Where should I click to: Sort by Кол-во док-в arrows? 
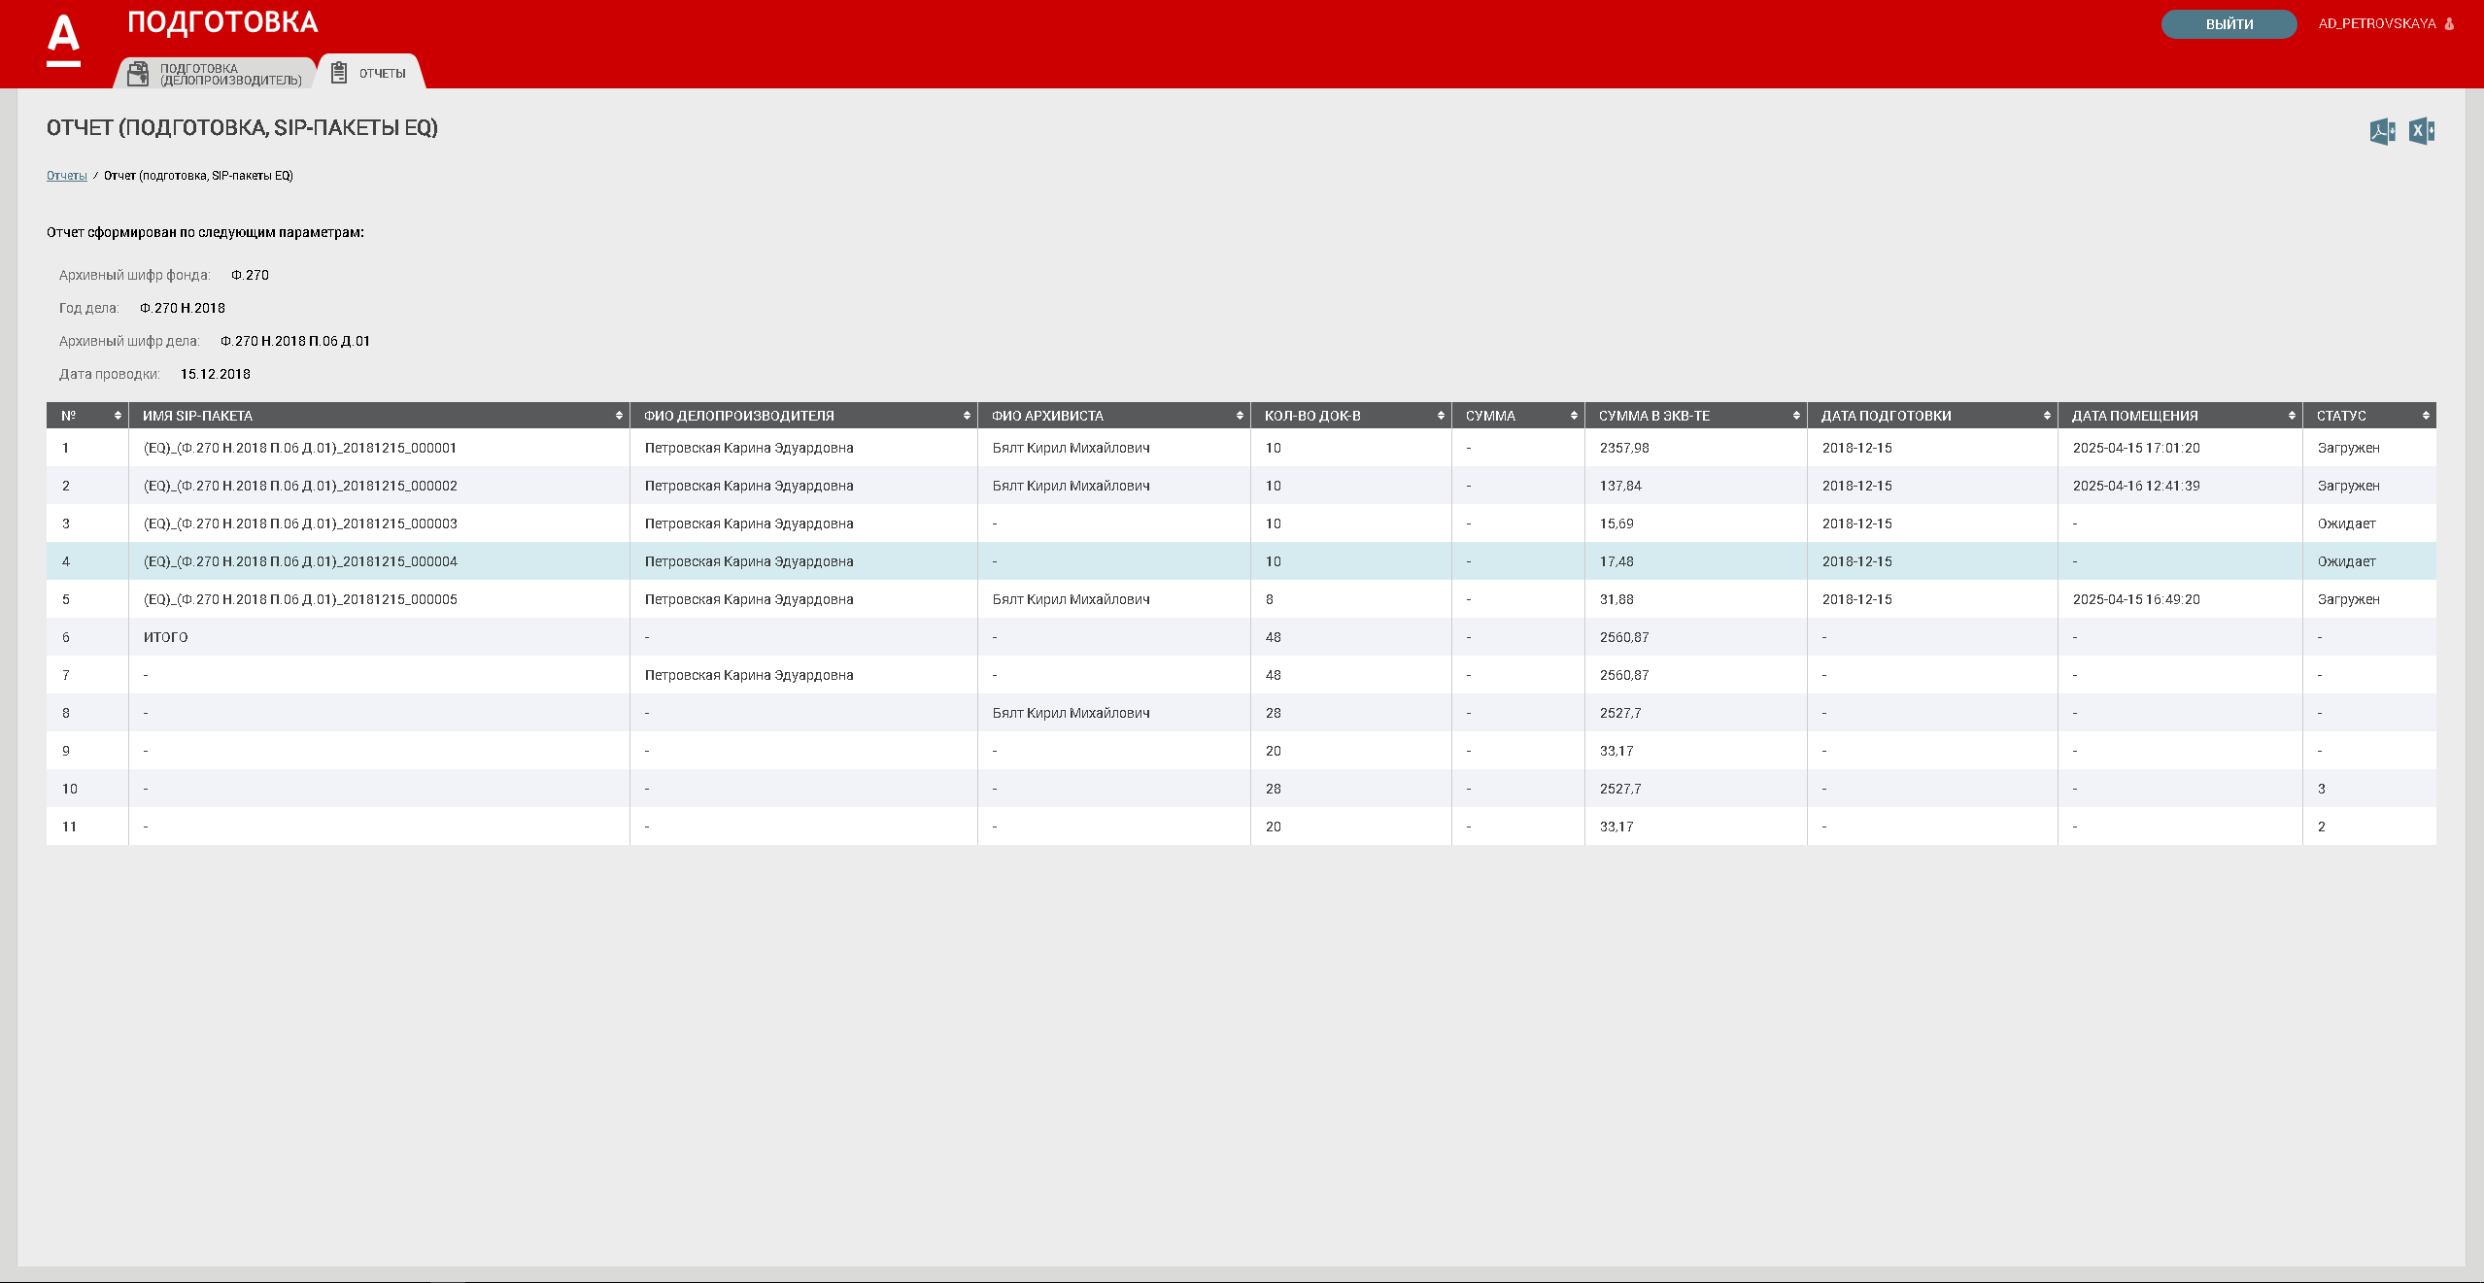1441,416
